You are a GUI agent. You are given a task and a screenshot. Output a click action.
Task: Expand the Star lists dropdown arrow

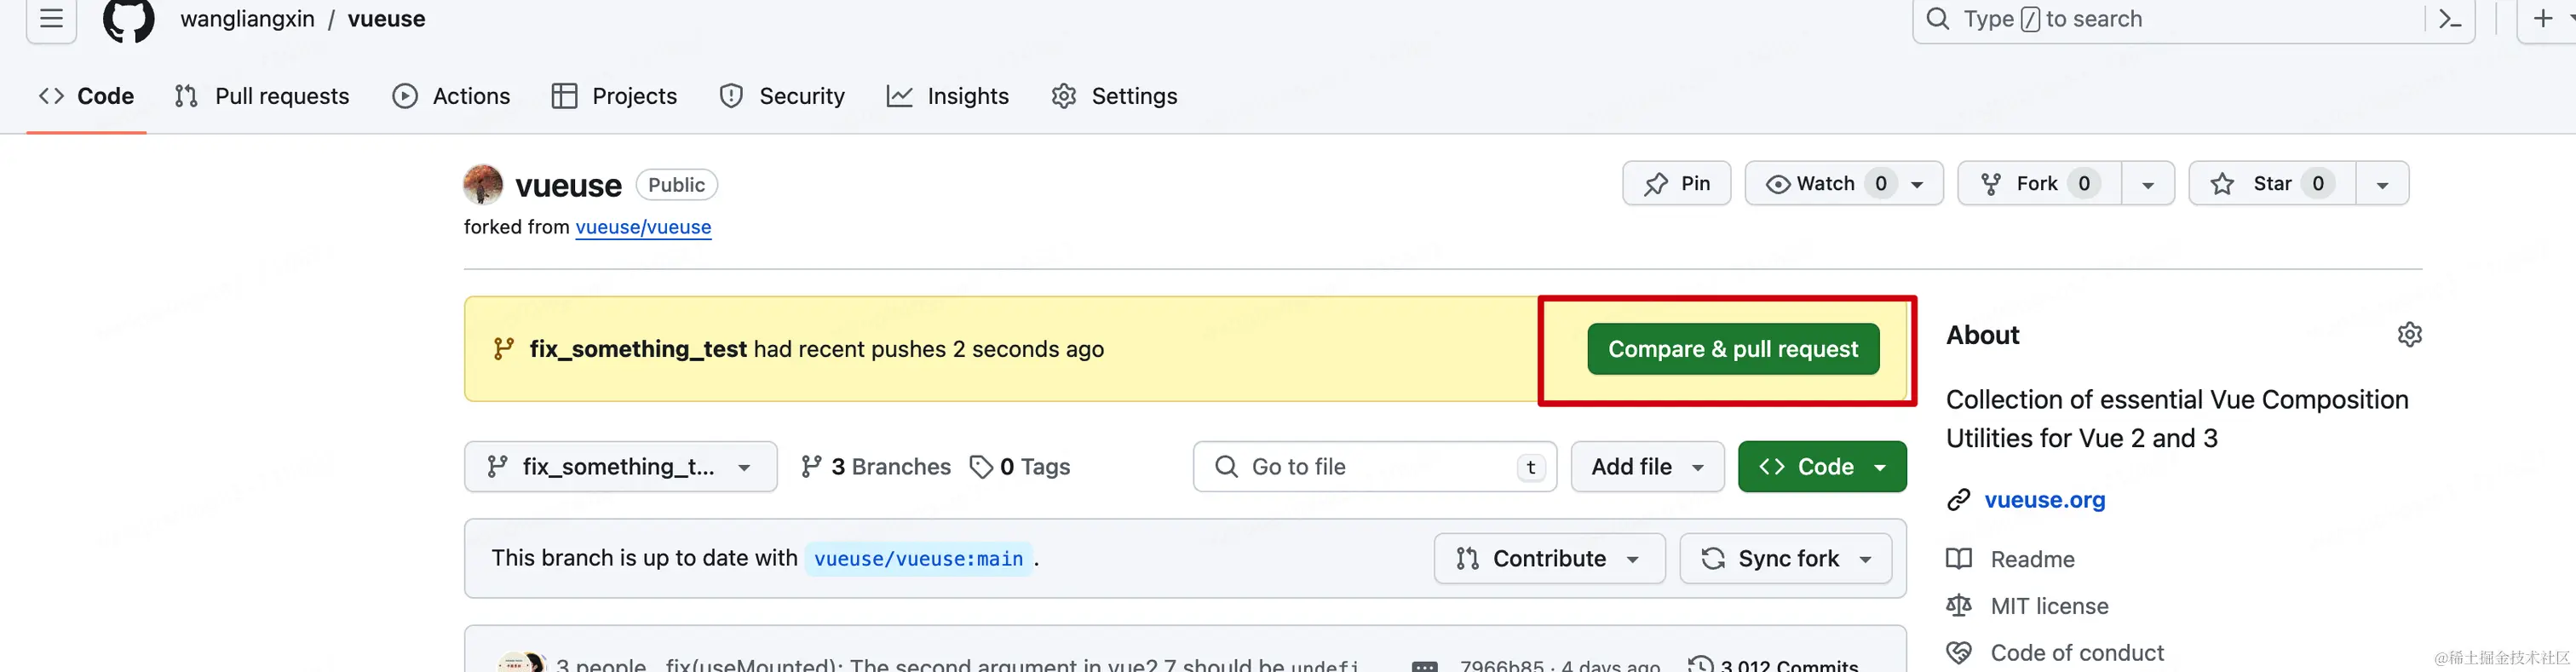click(2383, 184)
